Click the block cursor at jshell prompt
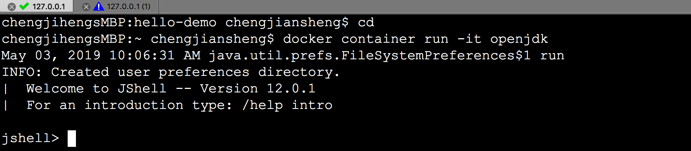The height and width of the screenshot is (151, 691). [x=72, y=138]
